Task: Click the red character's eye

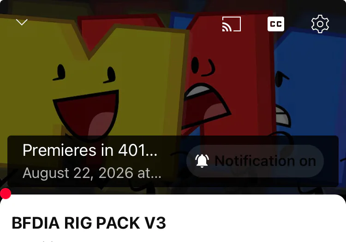Action: [195, 65]
